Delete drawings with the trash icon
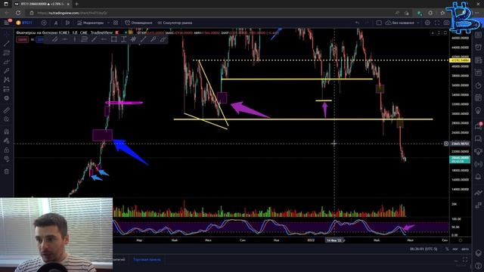484x272 pixels. 7,172
